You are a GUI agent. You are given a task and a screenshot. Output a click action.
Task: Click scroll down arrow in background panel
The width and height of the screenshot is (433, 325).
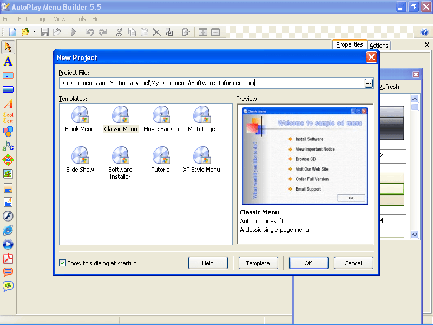coord(415,235)
